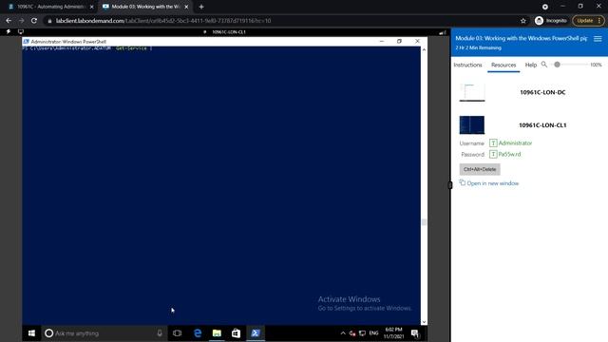This screenshot has width=608, height=342.
Task: Click the ENG language indicator
Action: click(373, 333)
